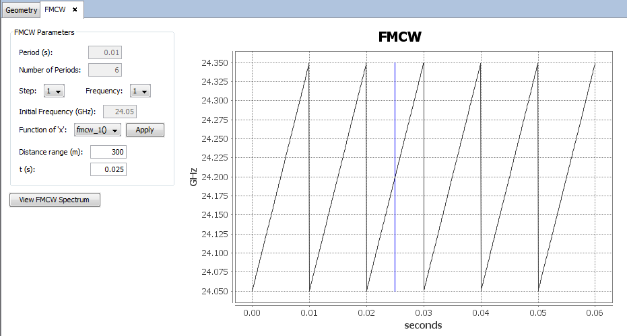
Task: Select the GHz y-axis label
Action: pos(193,177)
